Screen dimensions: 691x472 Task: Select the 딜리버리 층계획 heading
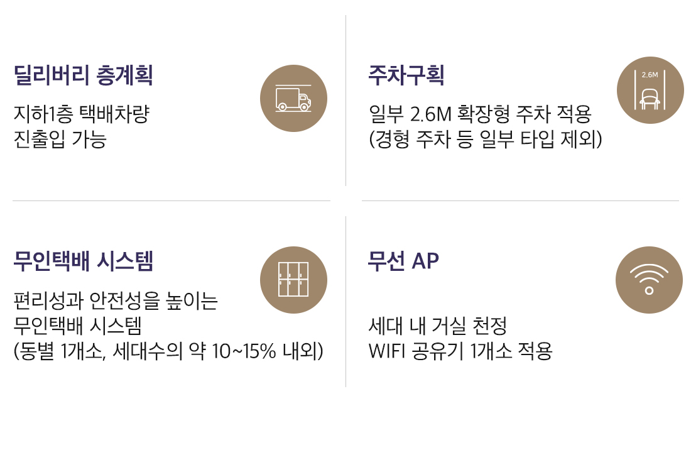tap(83, 76)
